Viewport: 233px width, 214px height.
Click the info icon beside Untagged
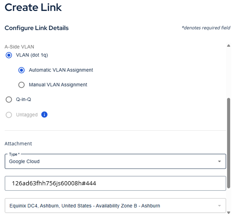tap(44, 115)
